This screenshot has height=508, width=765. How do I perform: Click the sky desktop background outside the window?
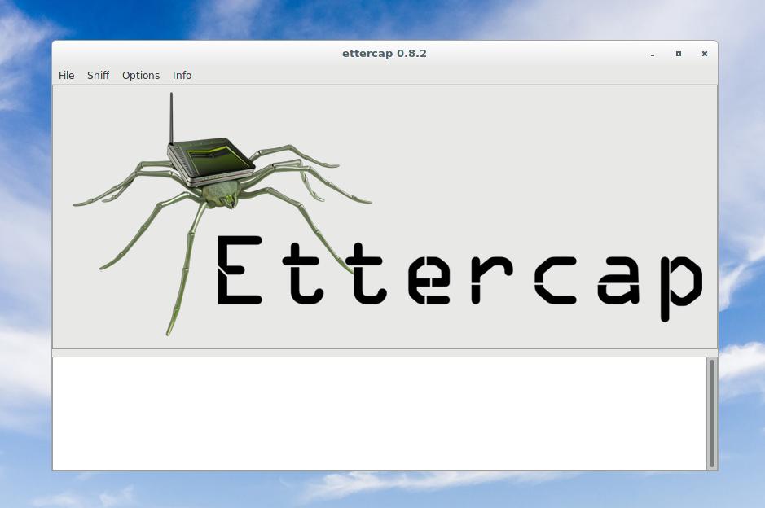[x=741, y=244]
